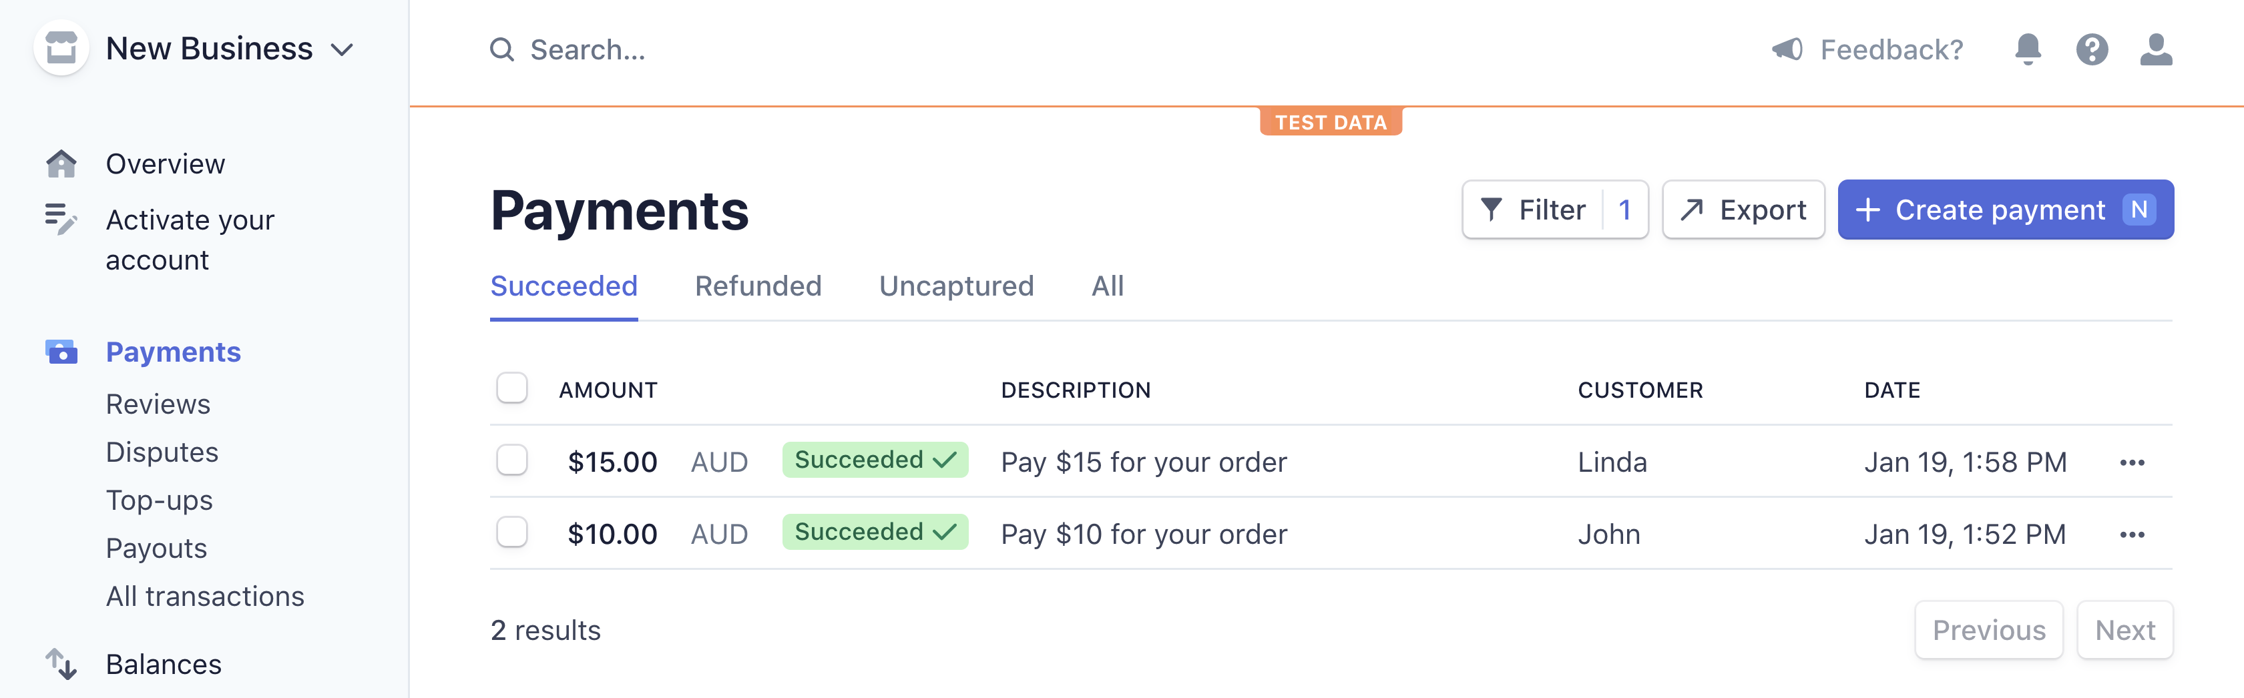Viewport: 2244px width, 698px height.
Task: Click the Create payment button
Action: pos(2006,210)
